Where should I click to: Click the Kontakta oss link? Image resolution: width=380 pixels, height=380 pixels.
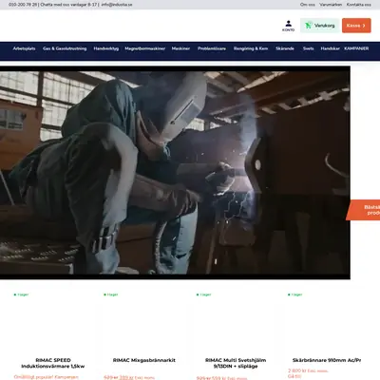click(x=358, y=5)
